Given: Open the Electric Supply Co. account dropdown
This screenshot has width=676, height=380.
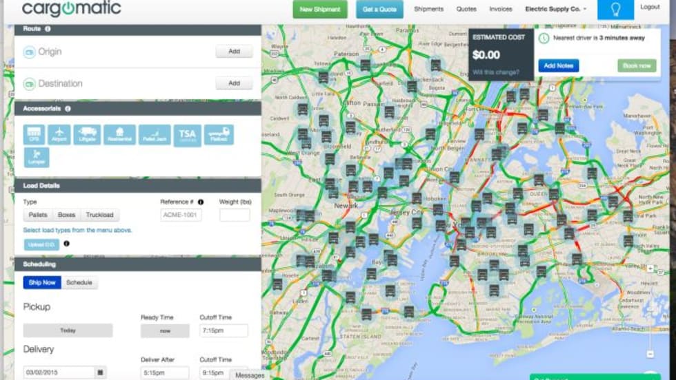Looking at the screenshot, I should tap(555, 9).
